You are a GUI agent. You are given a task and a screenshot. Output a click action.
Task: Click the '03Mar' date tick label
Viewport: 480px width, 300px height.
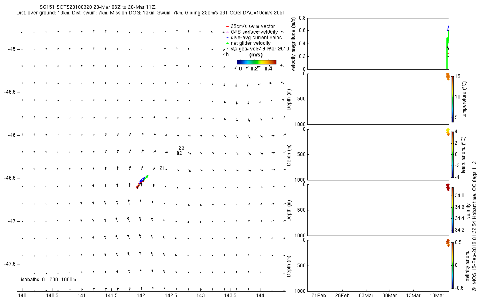pos(366,295)
